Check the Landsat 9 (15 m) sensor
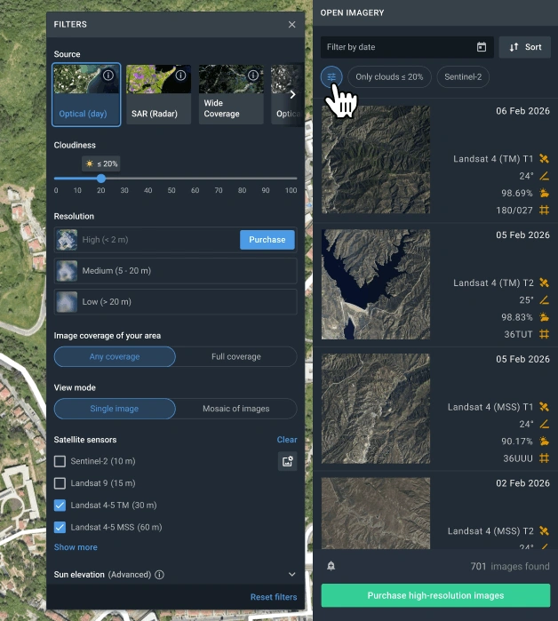558x621 pixels. click(60, 483)
